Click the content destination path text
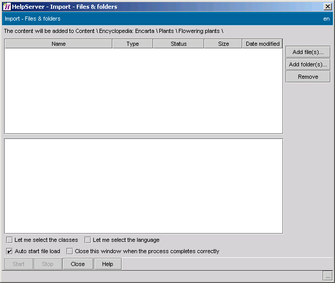The height and width of the screenshot is (283, 335). click(x=114, y=31)
